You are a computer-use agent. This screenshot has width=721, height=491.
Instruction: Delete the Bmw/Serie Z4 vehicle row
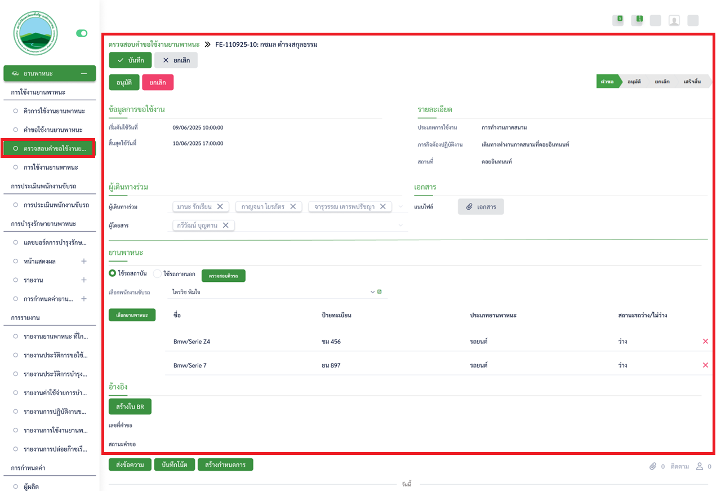pyautogui.click(x=705, y=342)
